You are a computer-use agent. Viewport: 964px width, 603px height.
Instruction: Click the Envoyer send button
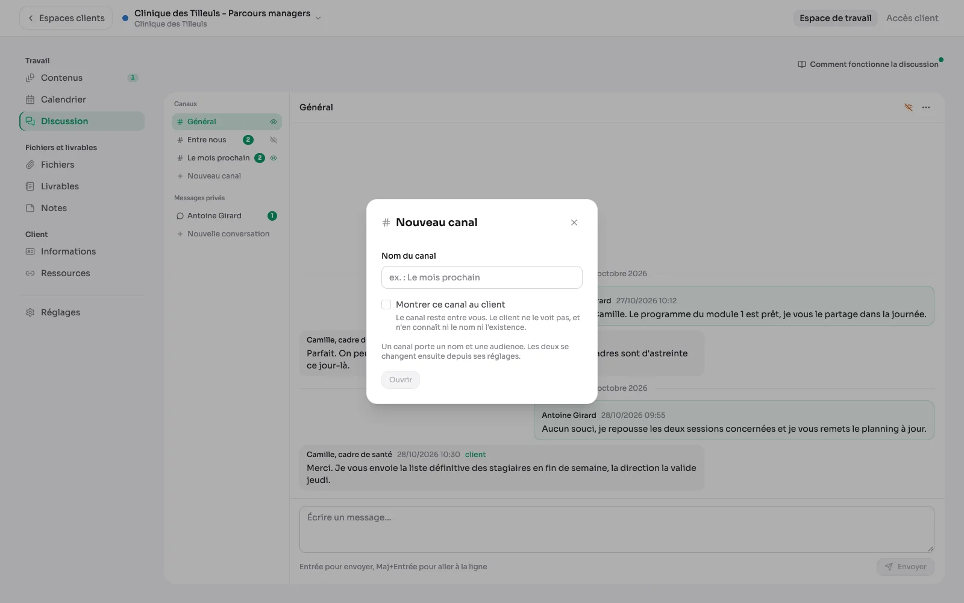pos(906,567)
